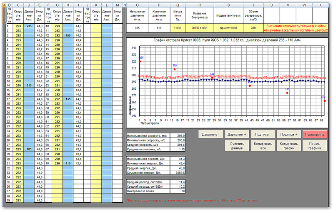Click the Подписи - button

coord(263,135)
